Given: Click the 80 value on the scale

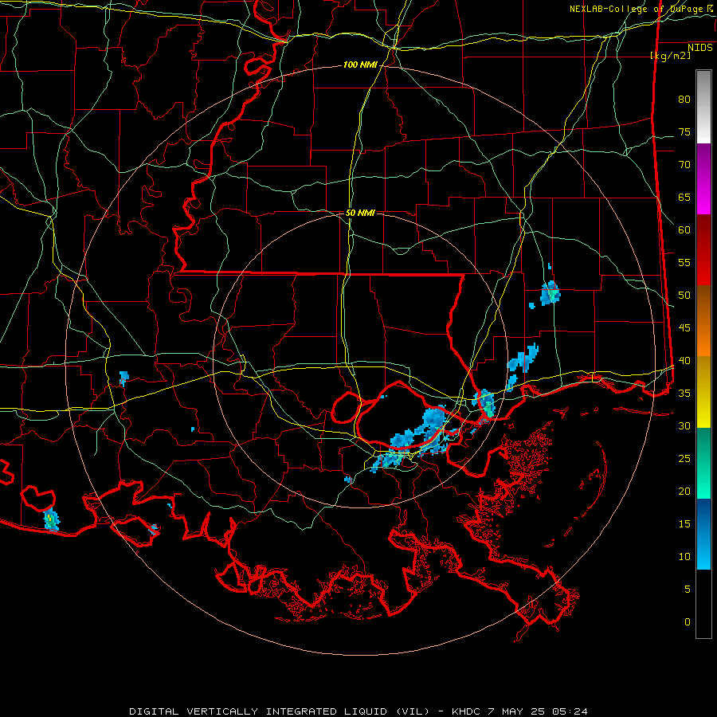Looking at the screenshot, I should [x=684, y=100].
